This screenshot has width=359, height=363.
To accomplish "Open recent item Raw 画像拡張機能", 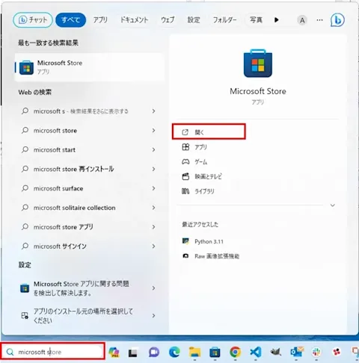I will point(211,256).
